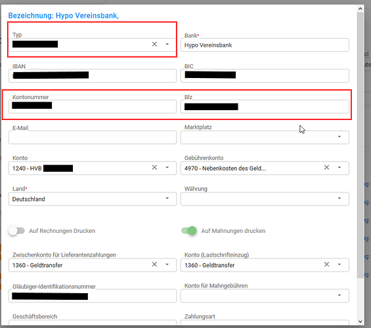Click into the E-Mail field
This screenshot has height=328, width=371.
93,137
